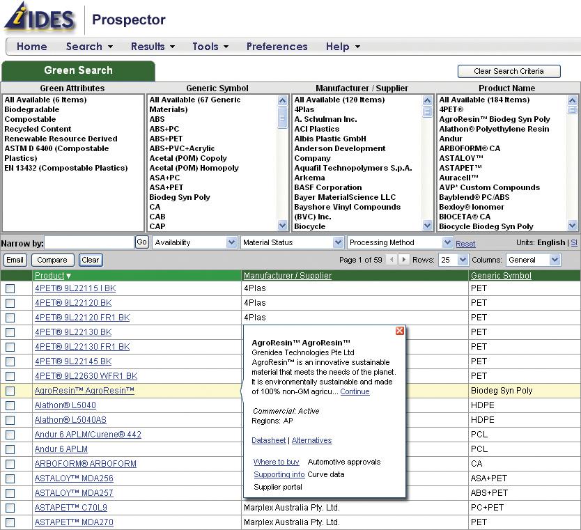Open the Columns General dropdown
Screen dimensions: 581x530
[x=533, y=260]
